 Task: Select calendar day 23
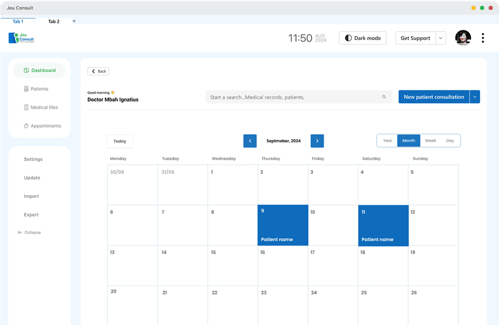283,305
